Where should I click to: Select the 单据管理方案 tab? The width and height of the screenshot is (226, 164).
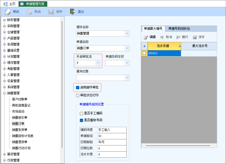[33, 4]
